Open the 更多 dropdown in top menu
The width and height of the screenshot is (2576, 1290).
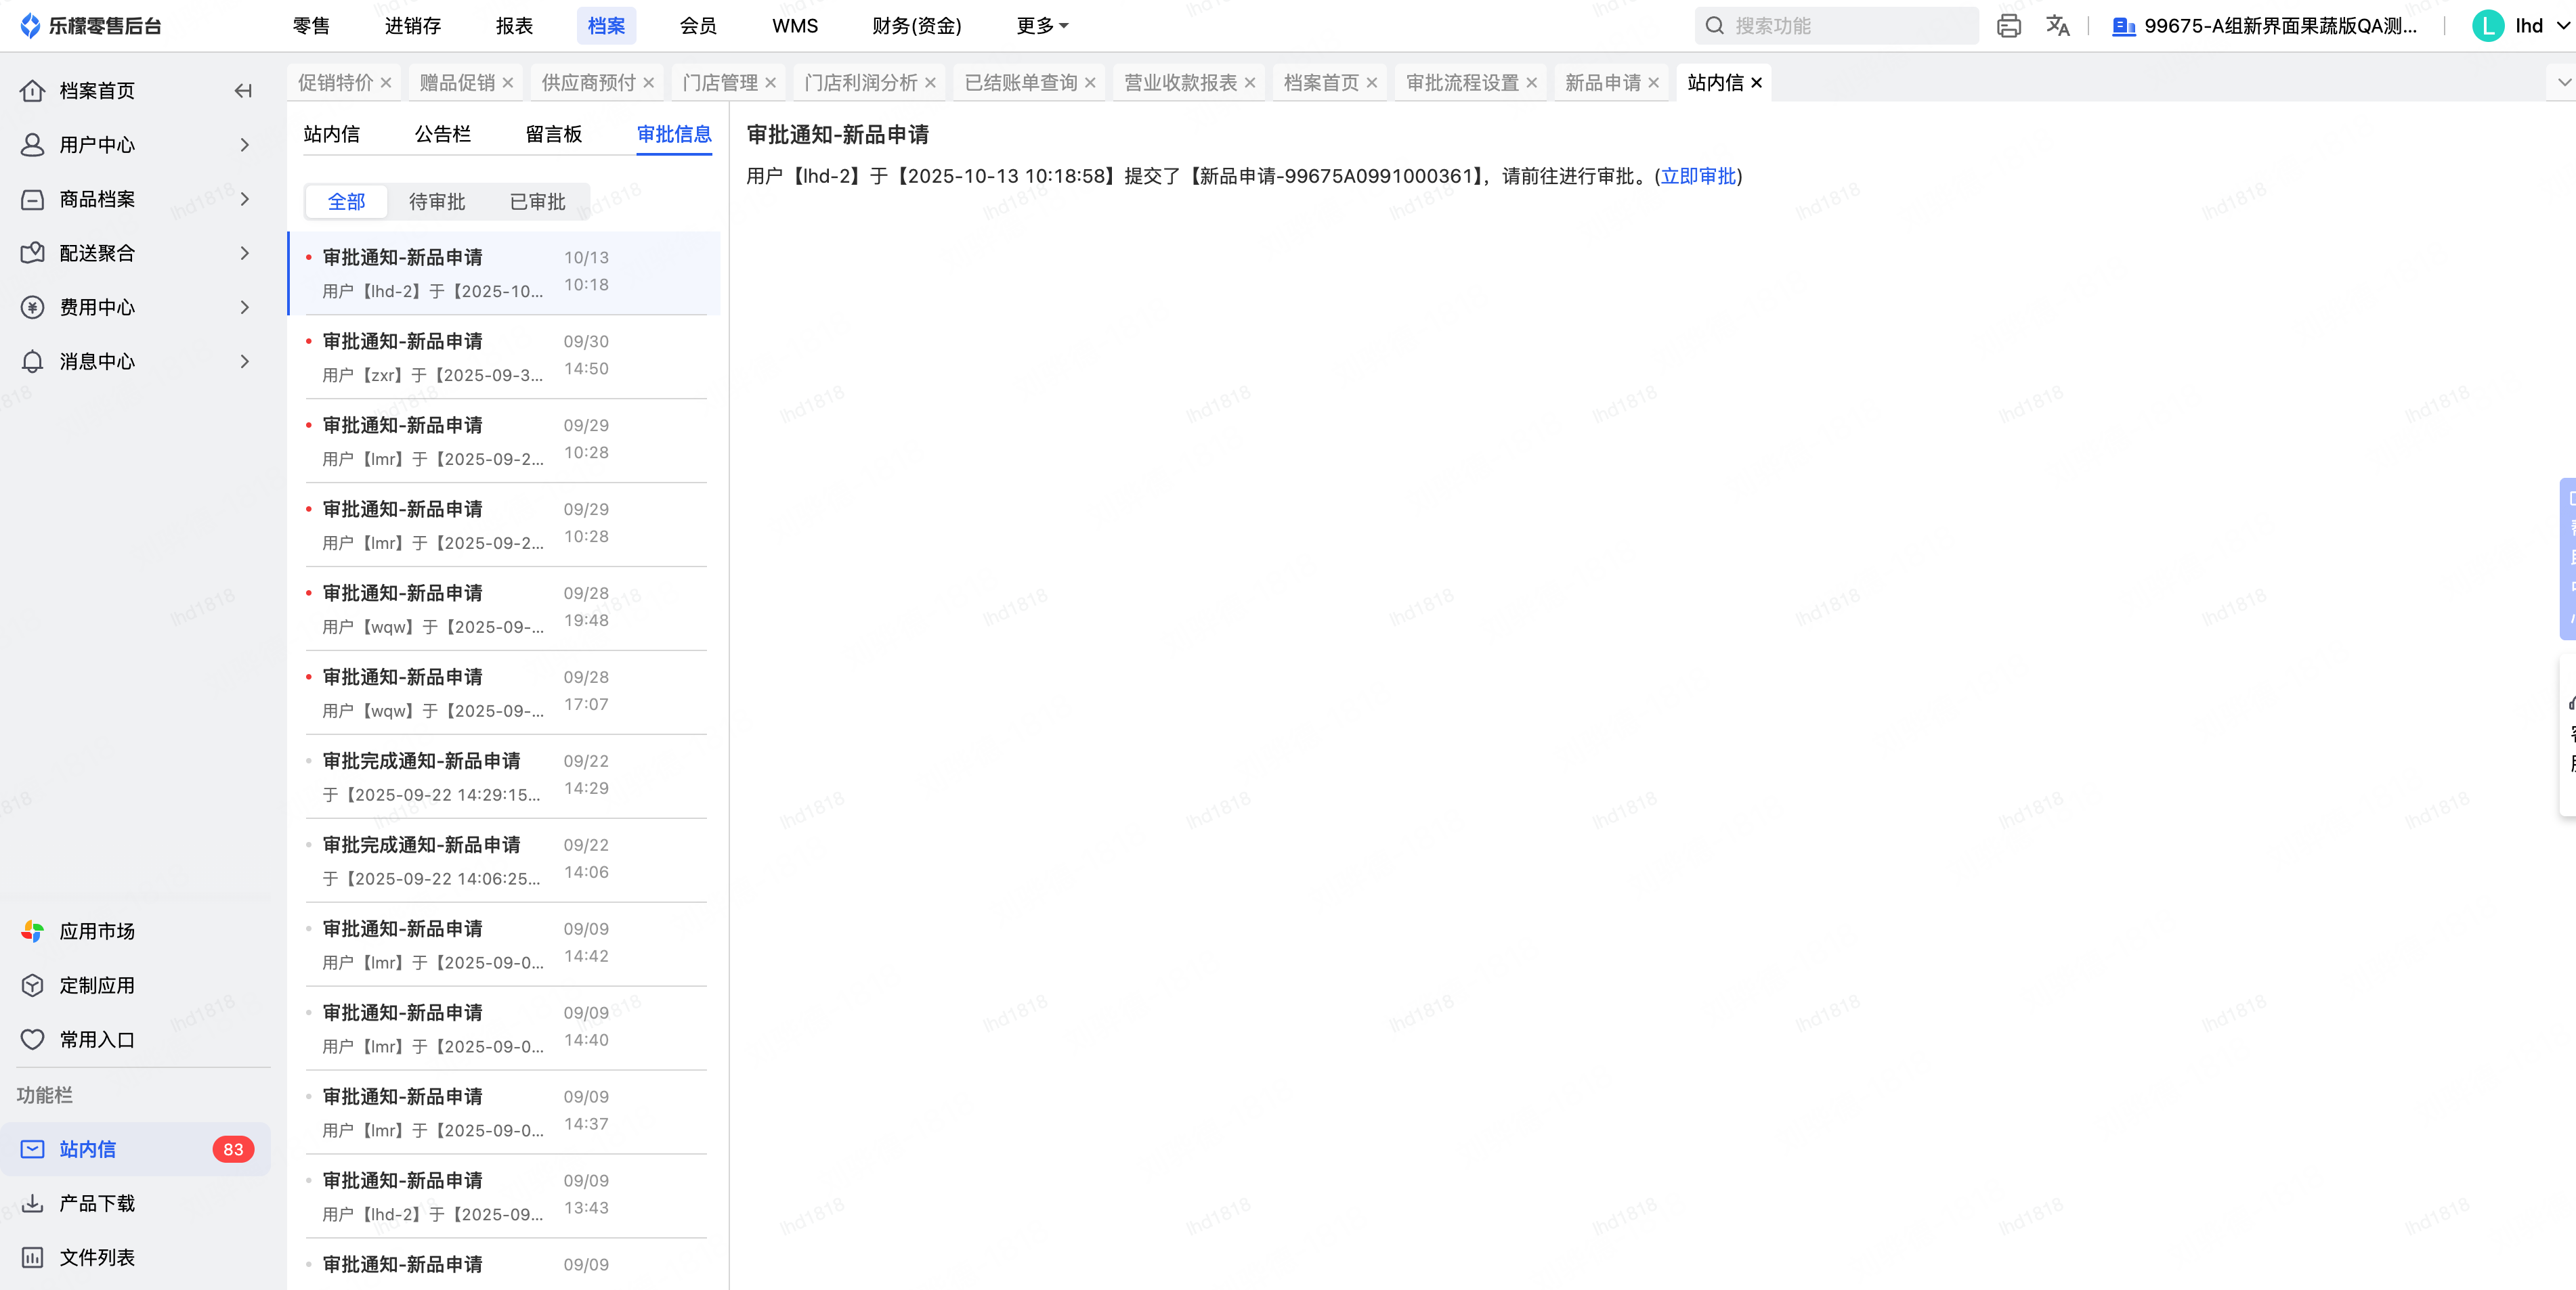coord(1042,26)
